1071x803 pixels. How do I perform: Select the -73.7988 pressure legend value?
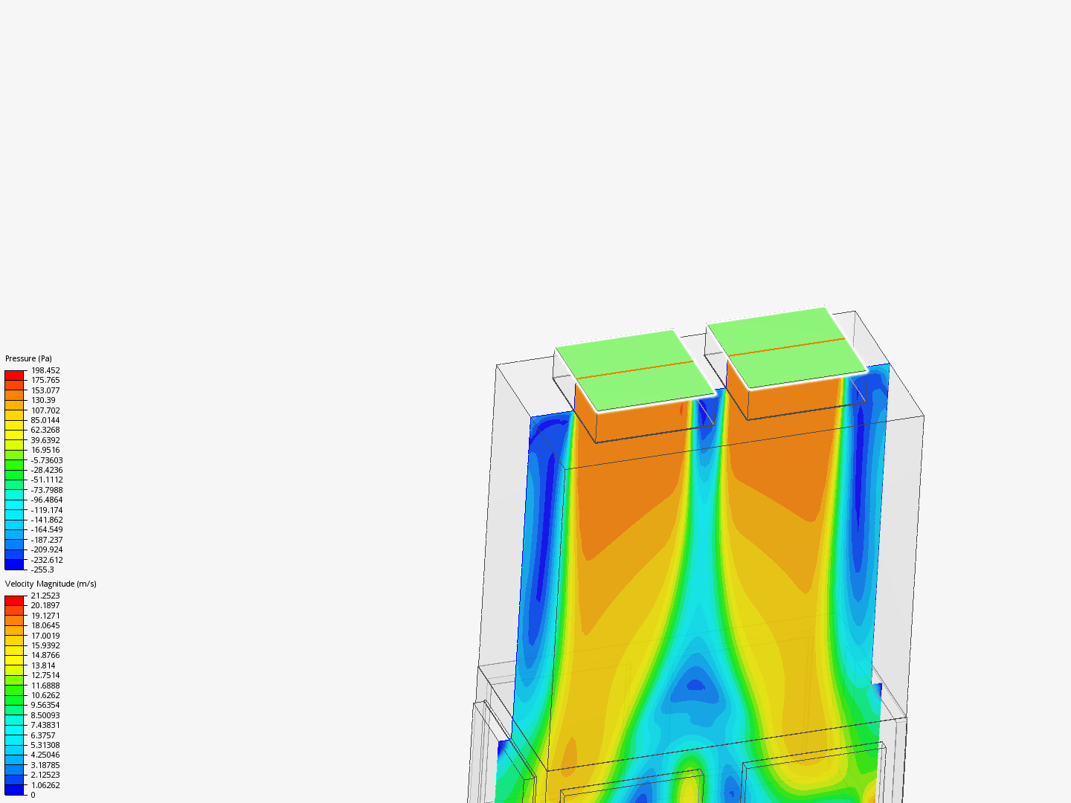click(x=47, y=490)
